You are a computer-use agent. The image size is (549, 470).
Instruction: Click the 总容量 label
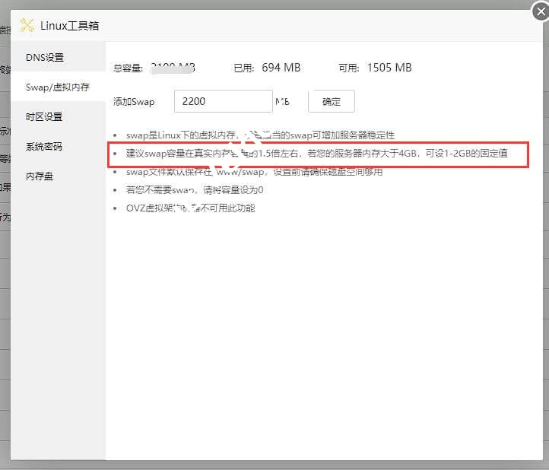[x=128, y=68]
